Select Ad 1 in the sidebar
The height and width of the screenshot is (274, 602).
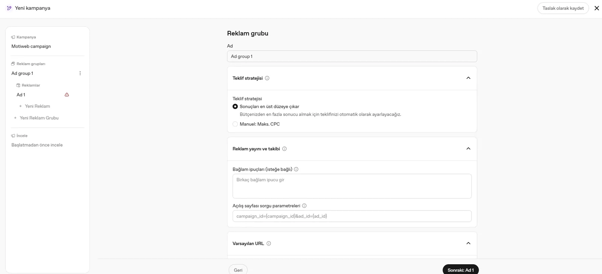tap(21, 95)
